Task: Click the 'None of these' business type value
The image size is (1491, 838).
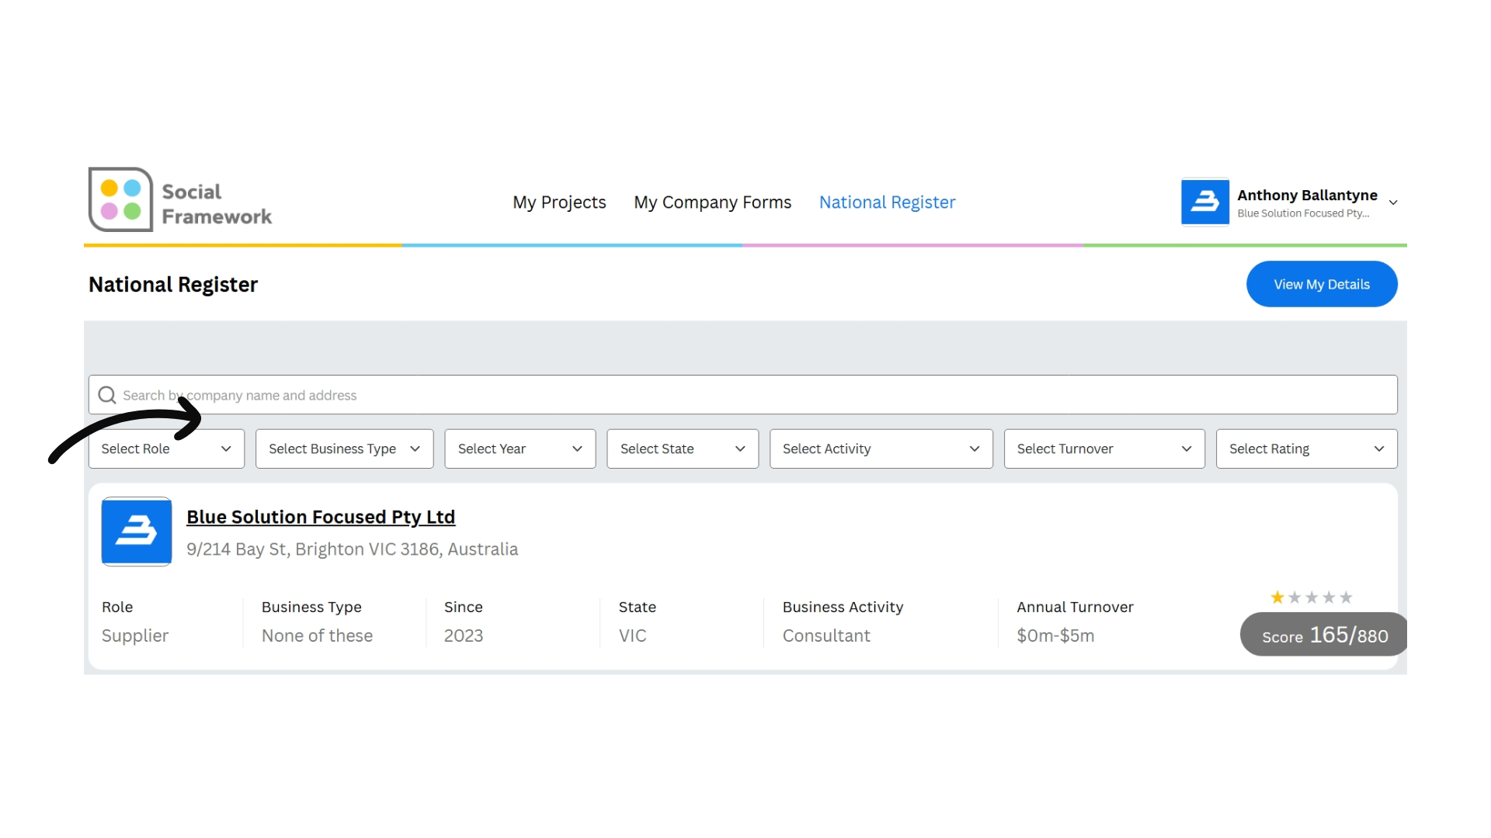Action: [x=317, y=635]
